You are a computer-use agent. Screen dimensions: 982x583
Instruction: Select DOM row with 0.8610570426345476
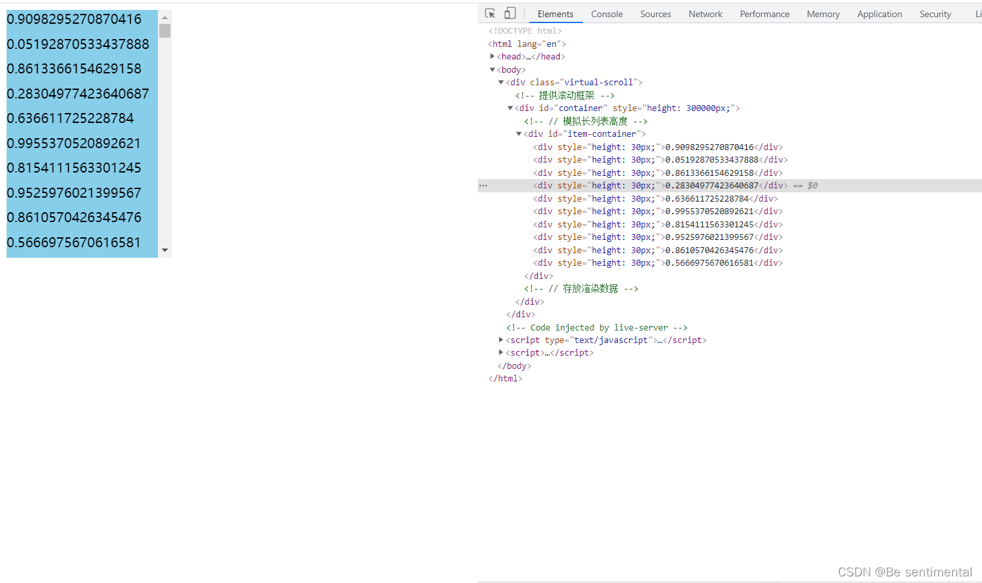[x=658, y=250]
